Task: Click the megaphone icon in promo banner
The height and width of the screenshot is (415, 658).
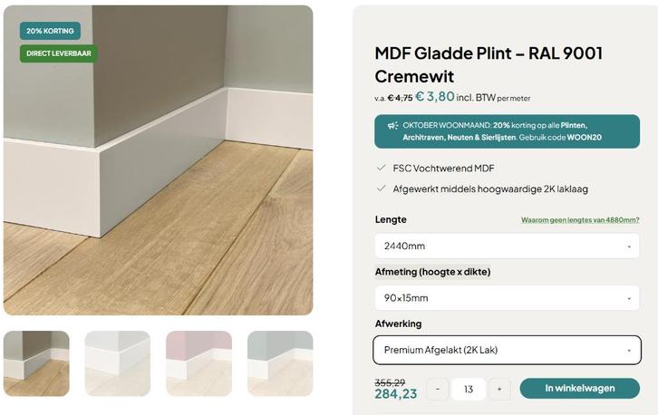Action: coord(392,125)
